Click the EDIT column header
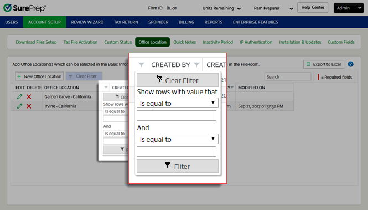This screenshot has height=210, width=368. point(20,88)
